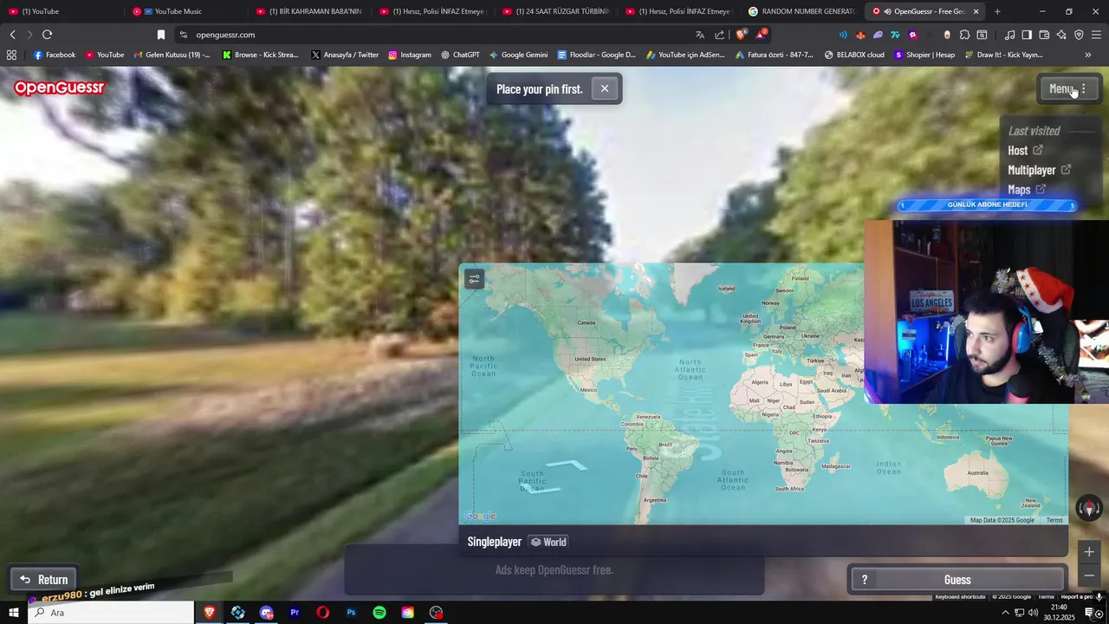The height and width of the screenshot is (624, 1109).
Task: Click the share icon in address bar
Action: pos(720,35)
